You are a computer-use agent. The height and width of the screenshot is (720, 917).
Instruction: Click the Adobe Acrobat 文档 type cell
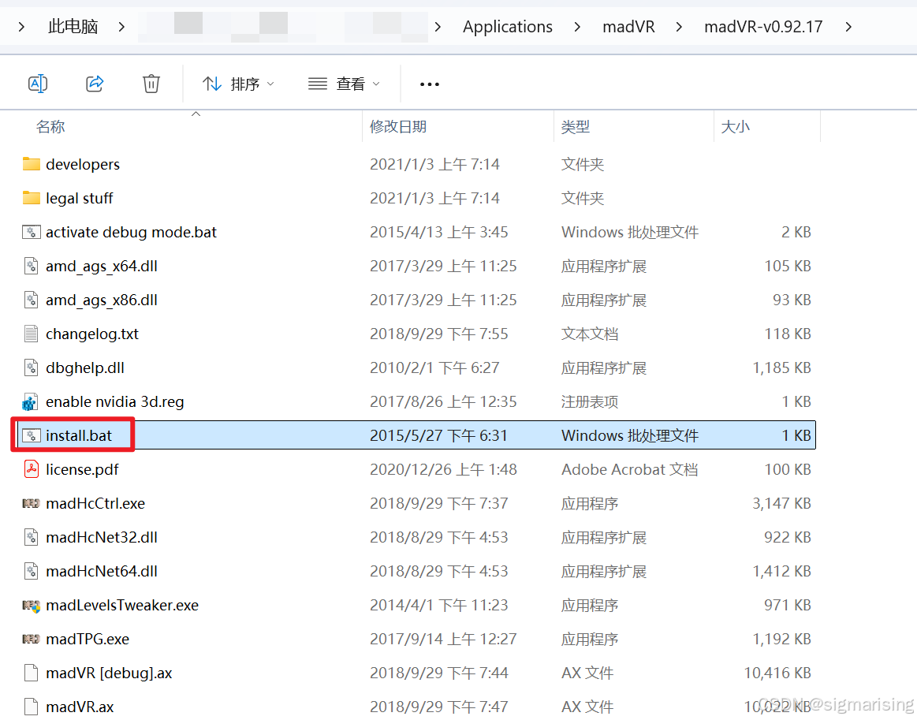click(630, 470)
